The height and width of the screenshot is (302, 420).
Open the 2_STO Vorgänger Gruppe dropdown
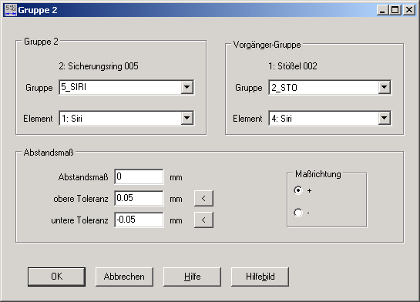click(x=384, y=87)
